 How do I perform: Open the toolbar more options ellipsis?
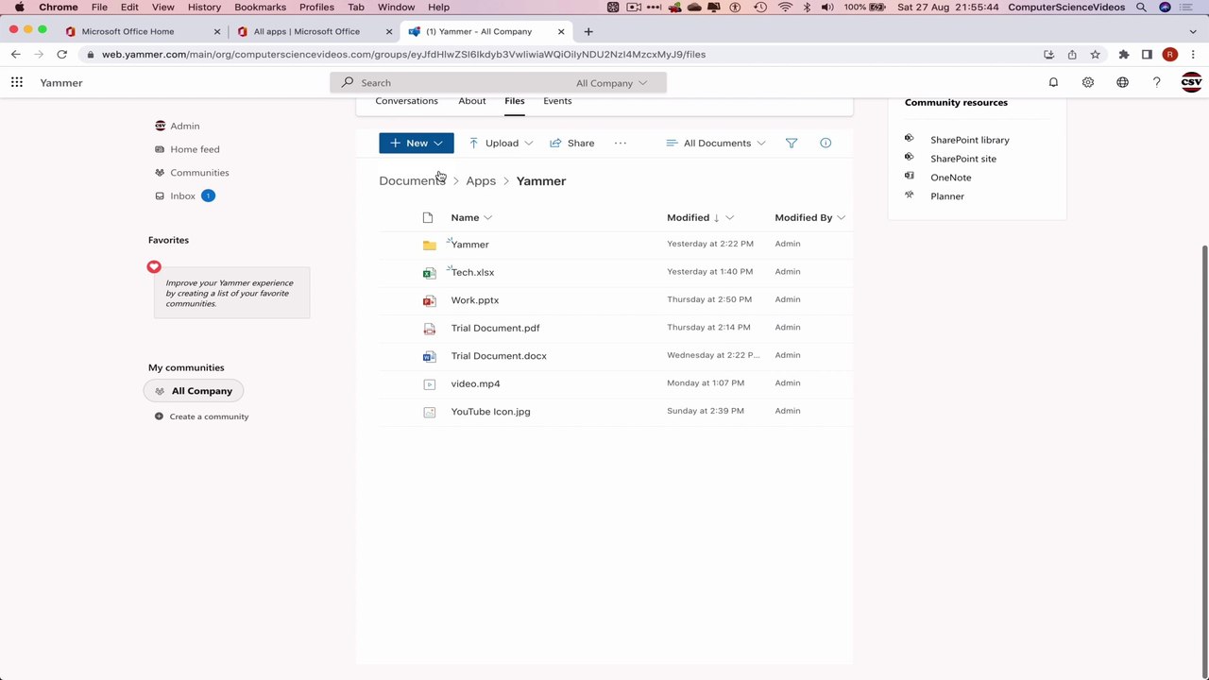coord(621,144)
